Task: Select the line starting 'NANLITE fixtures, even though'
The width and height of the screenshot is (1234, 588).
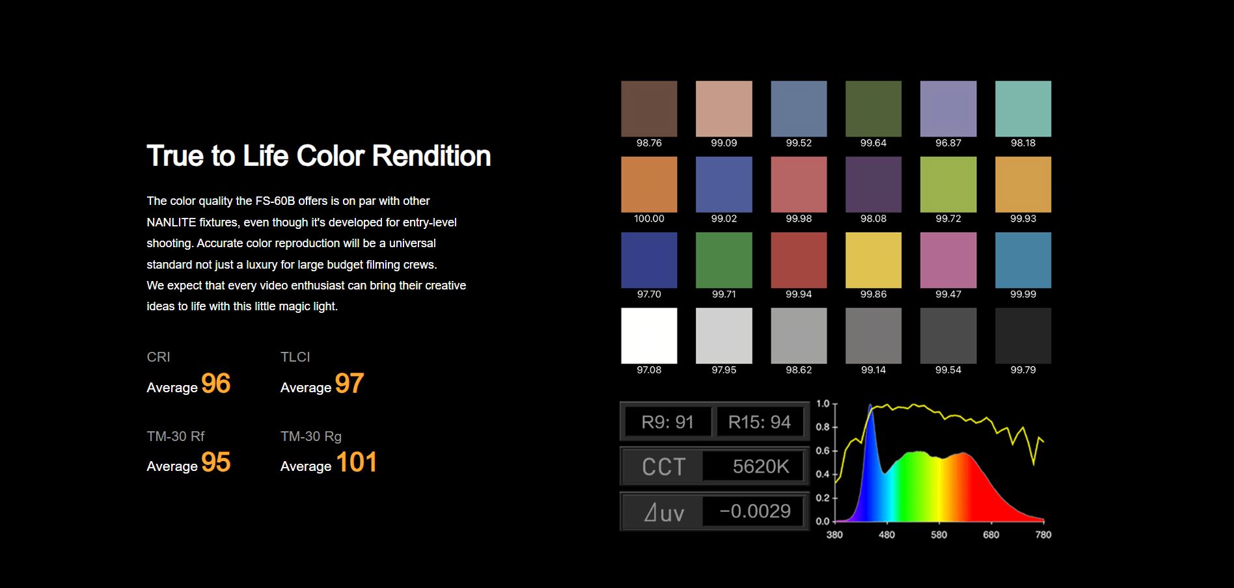Action: 301,222
